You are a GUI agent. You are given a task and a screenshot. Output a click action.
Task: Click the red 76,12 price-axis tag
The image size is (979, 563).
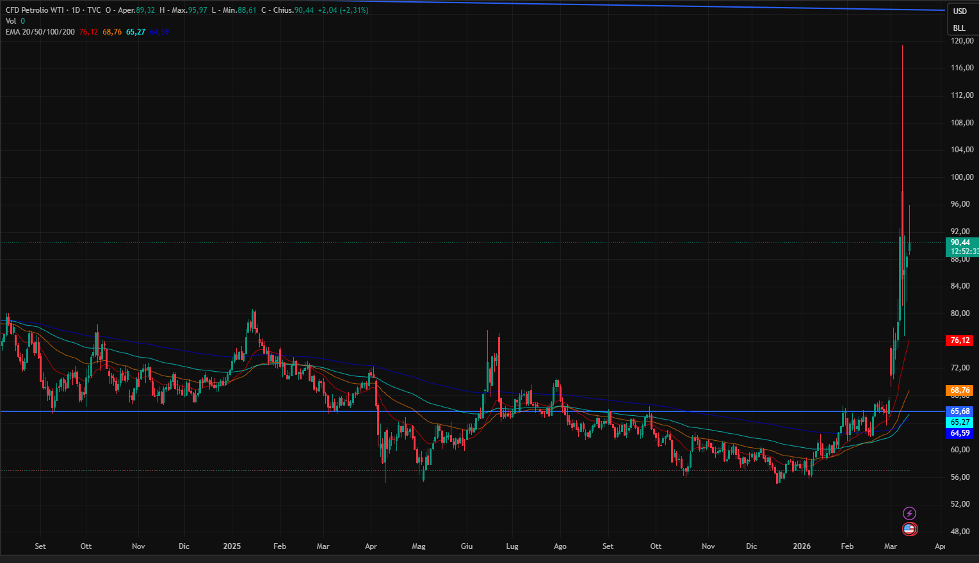coord(959,340)
